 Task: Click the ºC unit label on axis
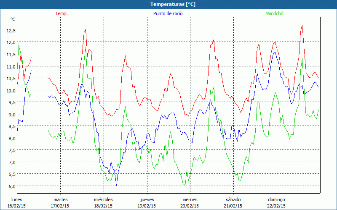[x=13, y=19]
